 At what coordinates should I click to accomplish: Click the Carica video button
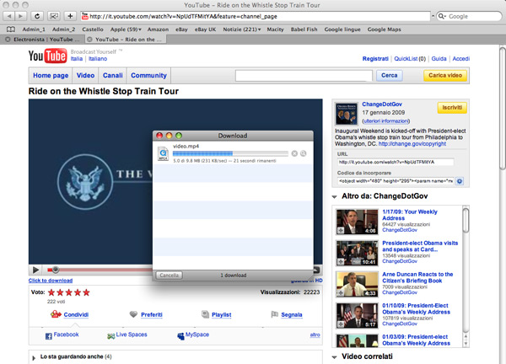coord(445,76)
